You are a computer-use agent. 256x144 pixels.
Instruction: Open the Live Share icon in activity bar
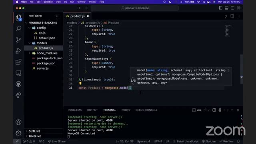18,95
